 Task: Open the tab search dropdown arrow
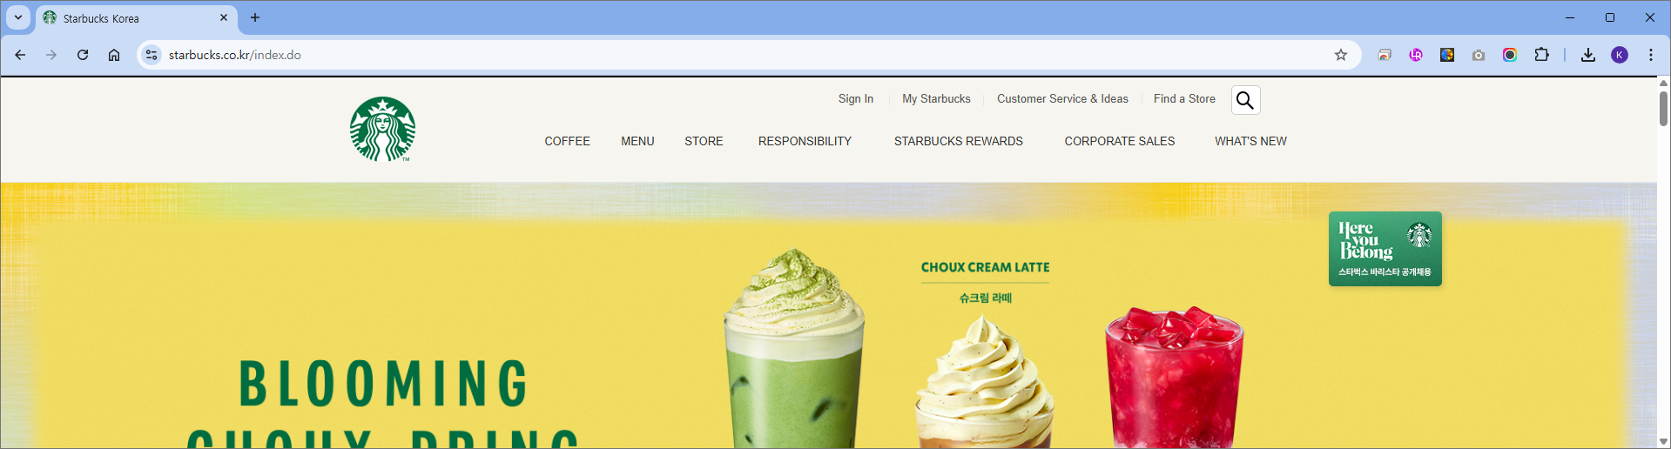point(18,17)
